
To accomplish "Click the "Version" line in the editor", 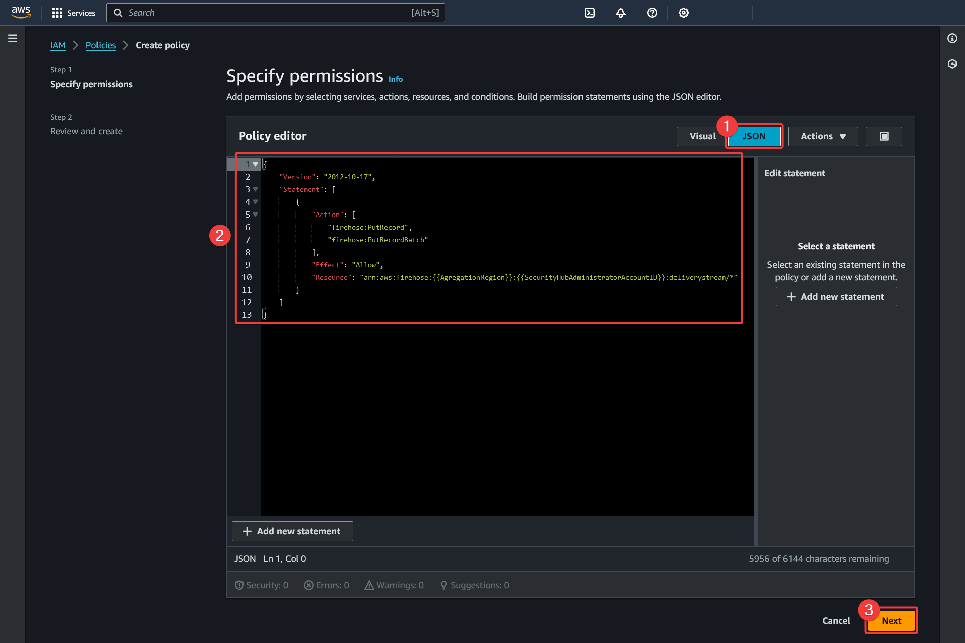I will point(327,177).
